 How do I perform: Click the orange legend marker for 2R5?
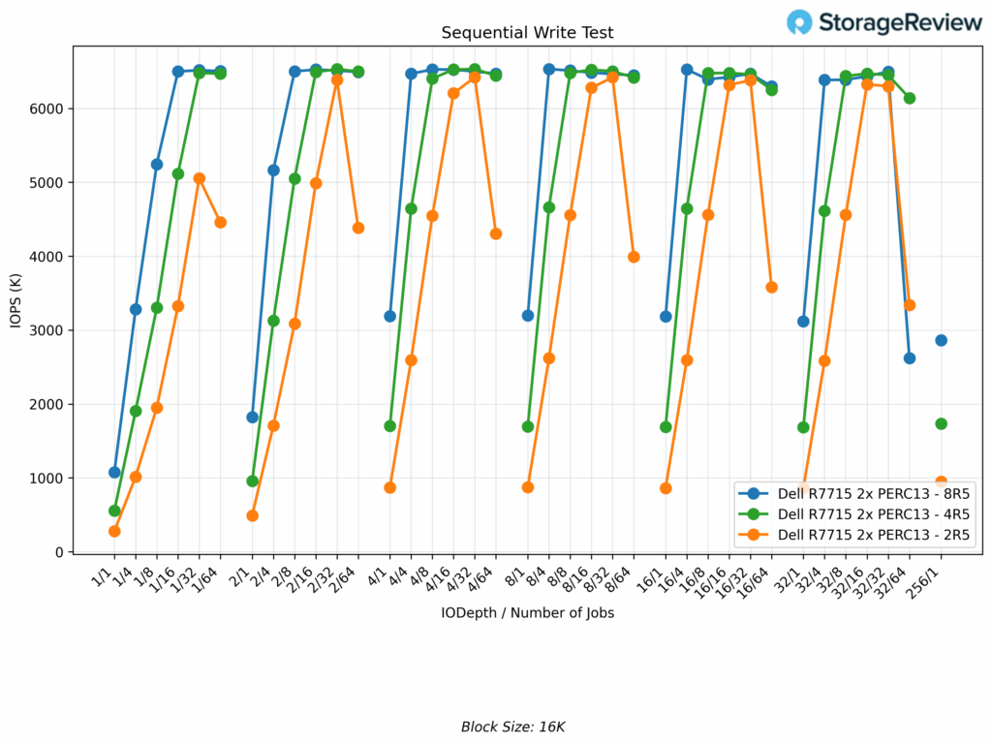coord(753,534)
